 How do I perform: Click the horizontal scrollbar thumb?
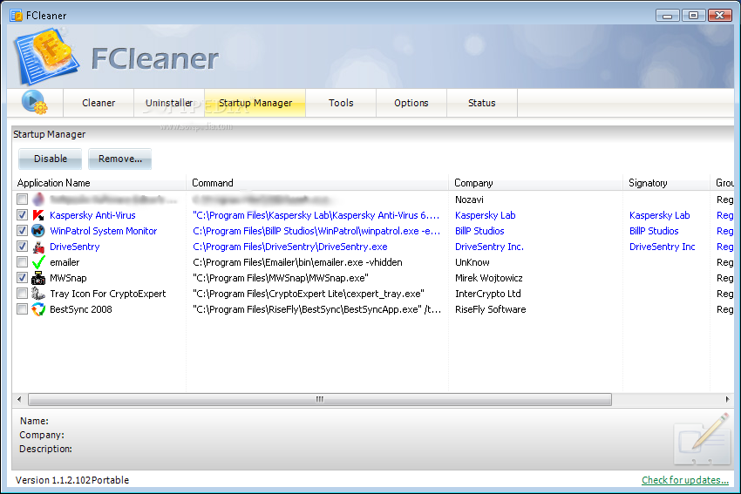320,400
